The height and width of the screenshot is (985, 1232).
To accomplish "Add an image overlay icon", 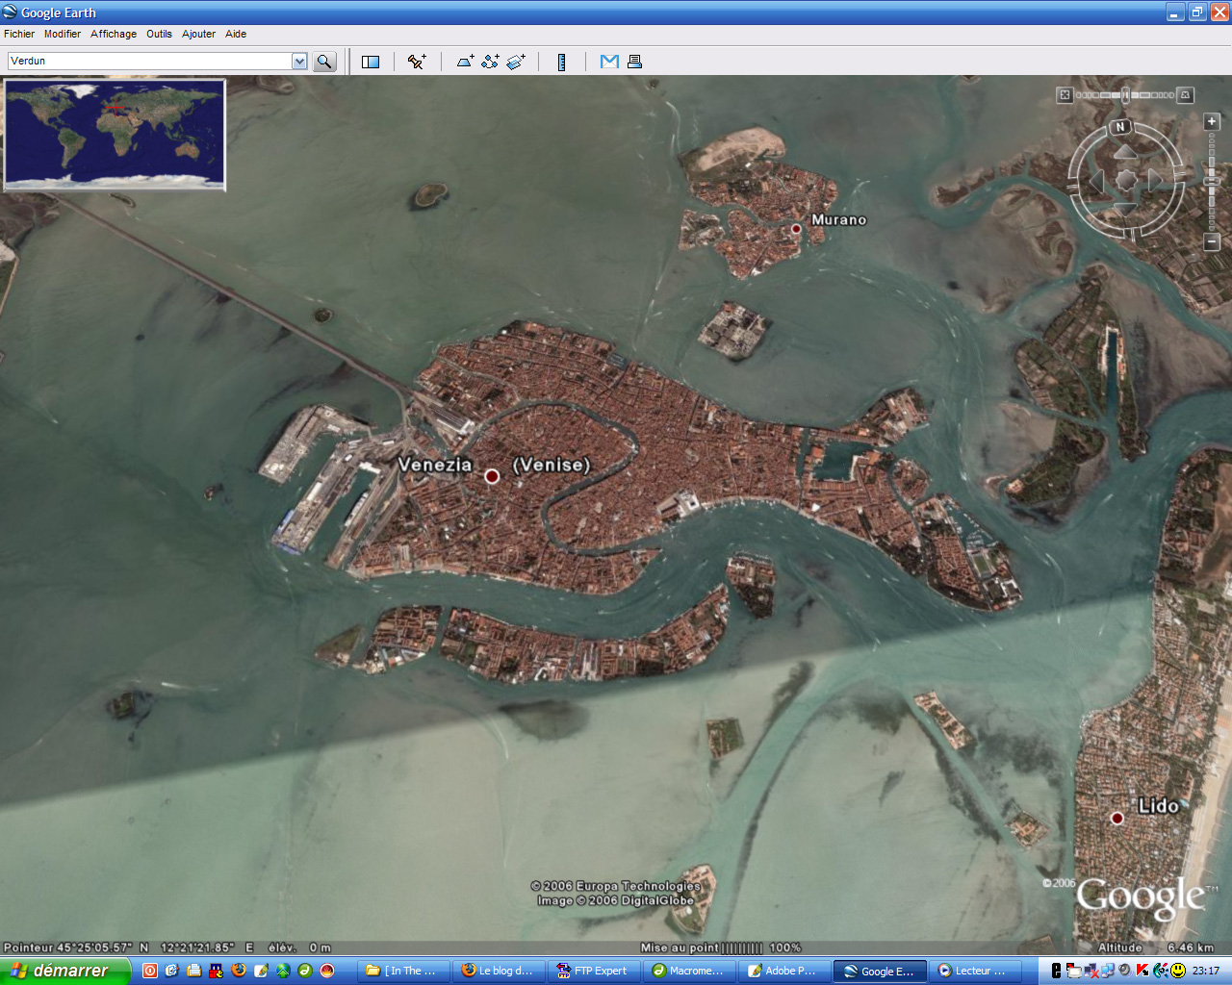I will coord(516,62).
